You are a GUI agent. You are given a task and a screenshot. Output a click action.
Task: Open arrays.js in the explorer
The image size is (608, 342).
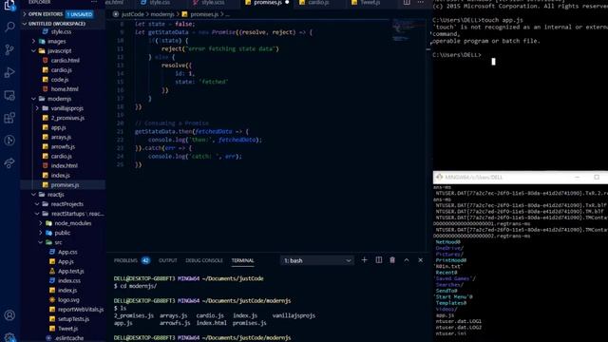click(61, 137)
